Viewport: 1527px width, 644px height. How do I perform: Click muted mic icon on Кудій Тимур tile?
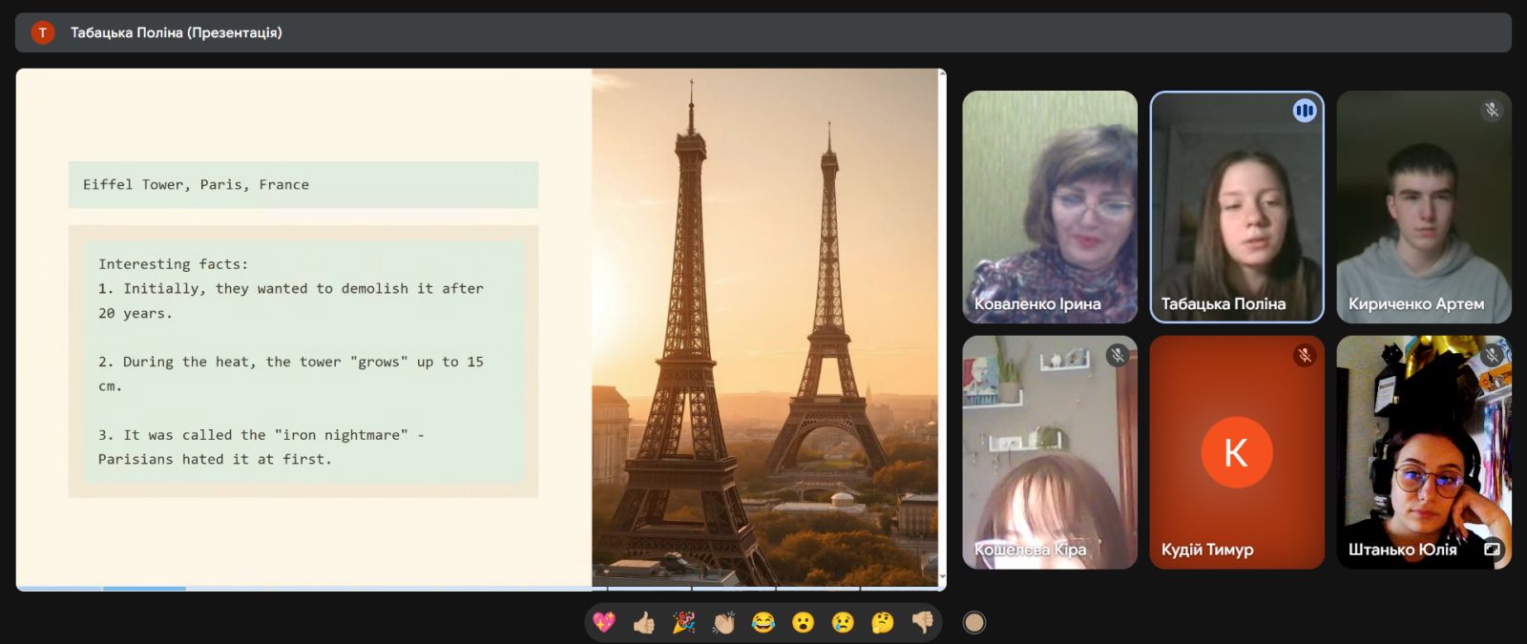pyautogui.click(x=1304, y=356)
